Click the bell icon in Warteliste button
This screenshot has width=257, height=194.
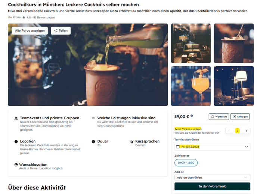coord(213,117)
